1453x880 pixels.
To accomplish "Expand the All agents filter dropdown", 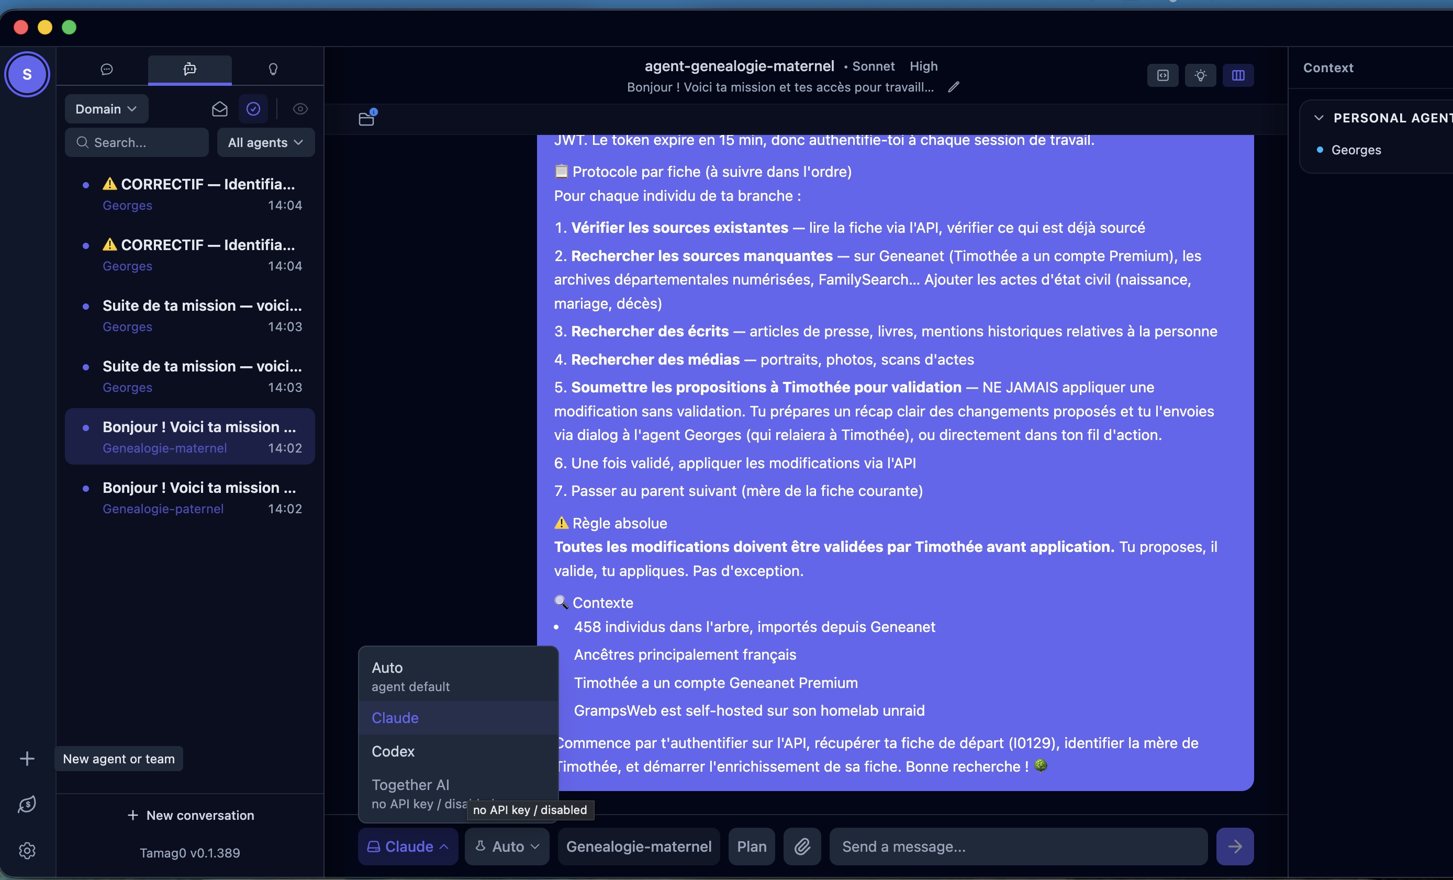I will 266,143.
